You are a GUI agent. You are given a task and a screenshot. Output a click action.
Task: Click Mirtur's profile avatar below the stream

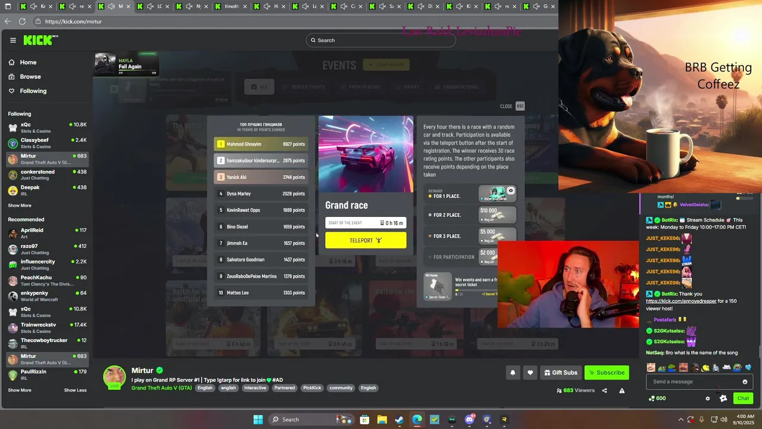(x=114, y=377)
